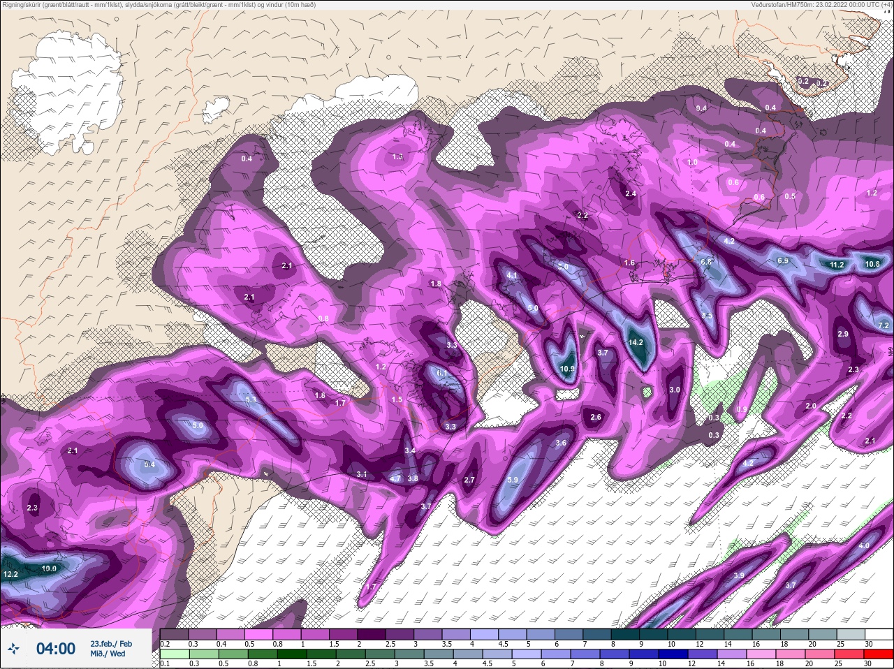This screenshot has height=669, width=894.
Task: Click the 10.8 precipitation value on the map
Action: [872, 265]
